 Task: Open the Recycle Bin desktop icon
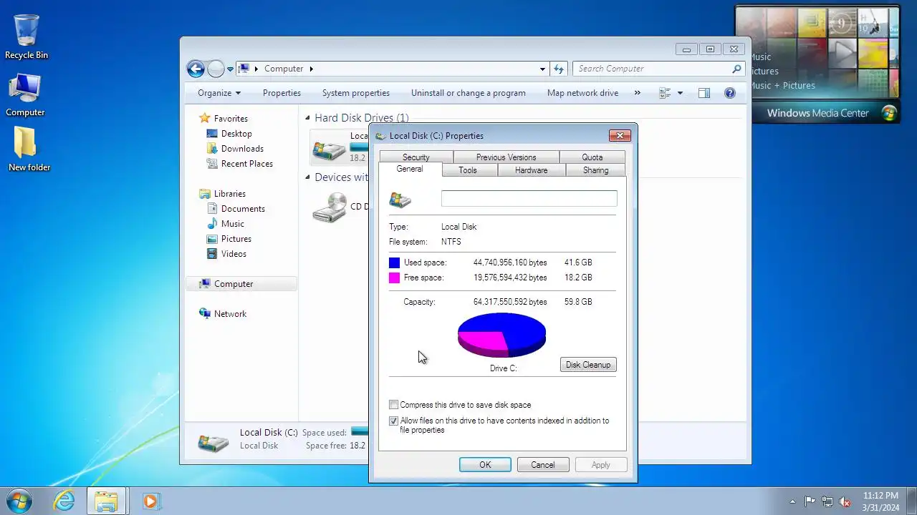tap(27, 37)
